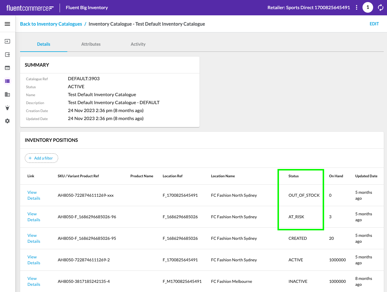Click Back to Inventory Catalogues breadcrumb
This screenshot has height=292, width=387.
[x=51, y=24]
